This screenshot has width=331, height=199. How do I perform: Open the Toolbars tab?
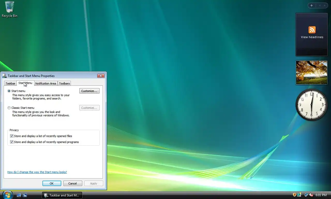point(64,83)
